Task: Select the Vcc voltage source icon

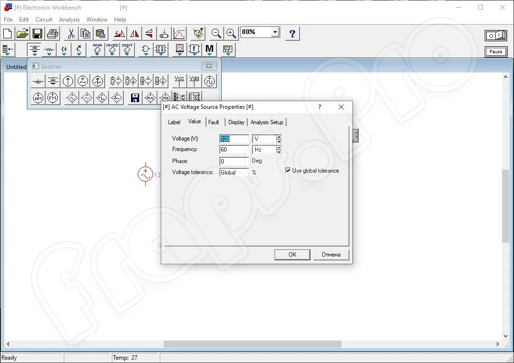Action: 179,81
